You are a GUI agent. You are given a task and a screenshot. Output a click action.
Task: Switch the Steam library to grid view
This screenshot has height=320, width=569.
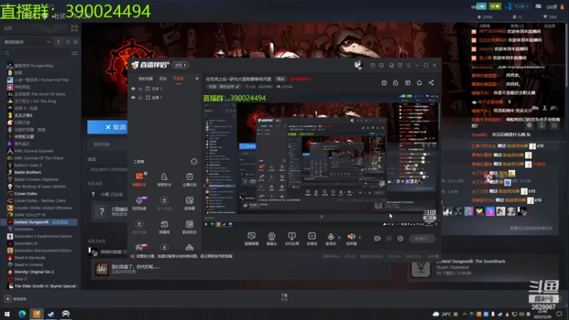pos(75,28)
